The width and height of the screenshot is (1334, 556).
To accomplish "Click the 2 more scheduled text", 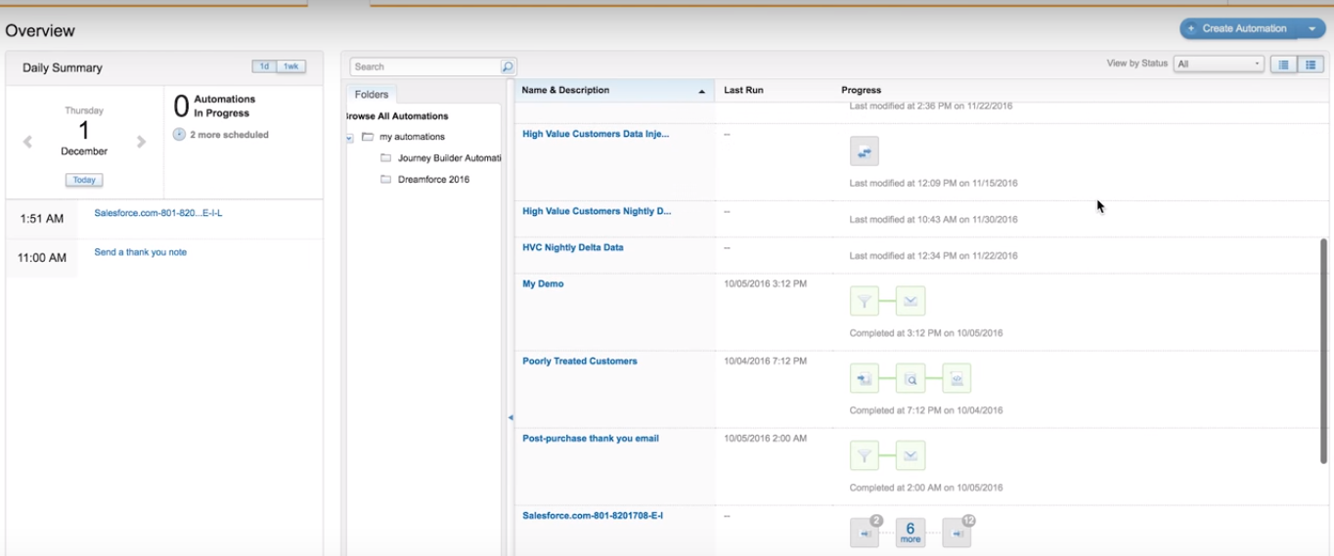I will click(x=229, y=135).
